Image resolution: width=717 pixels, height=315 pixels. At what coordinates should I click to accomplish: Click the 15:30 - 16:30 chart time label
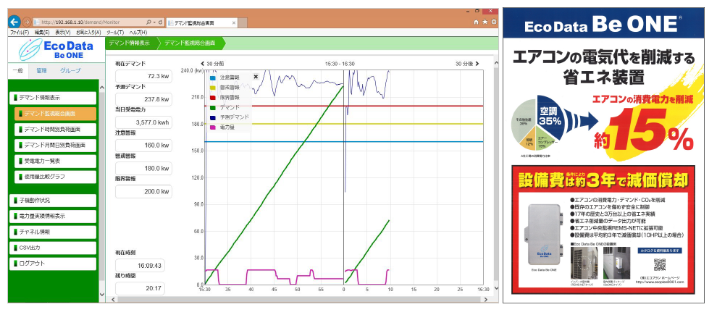pyautogui.click(x=340, y=64)
